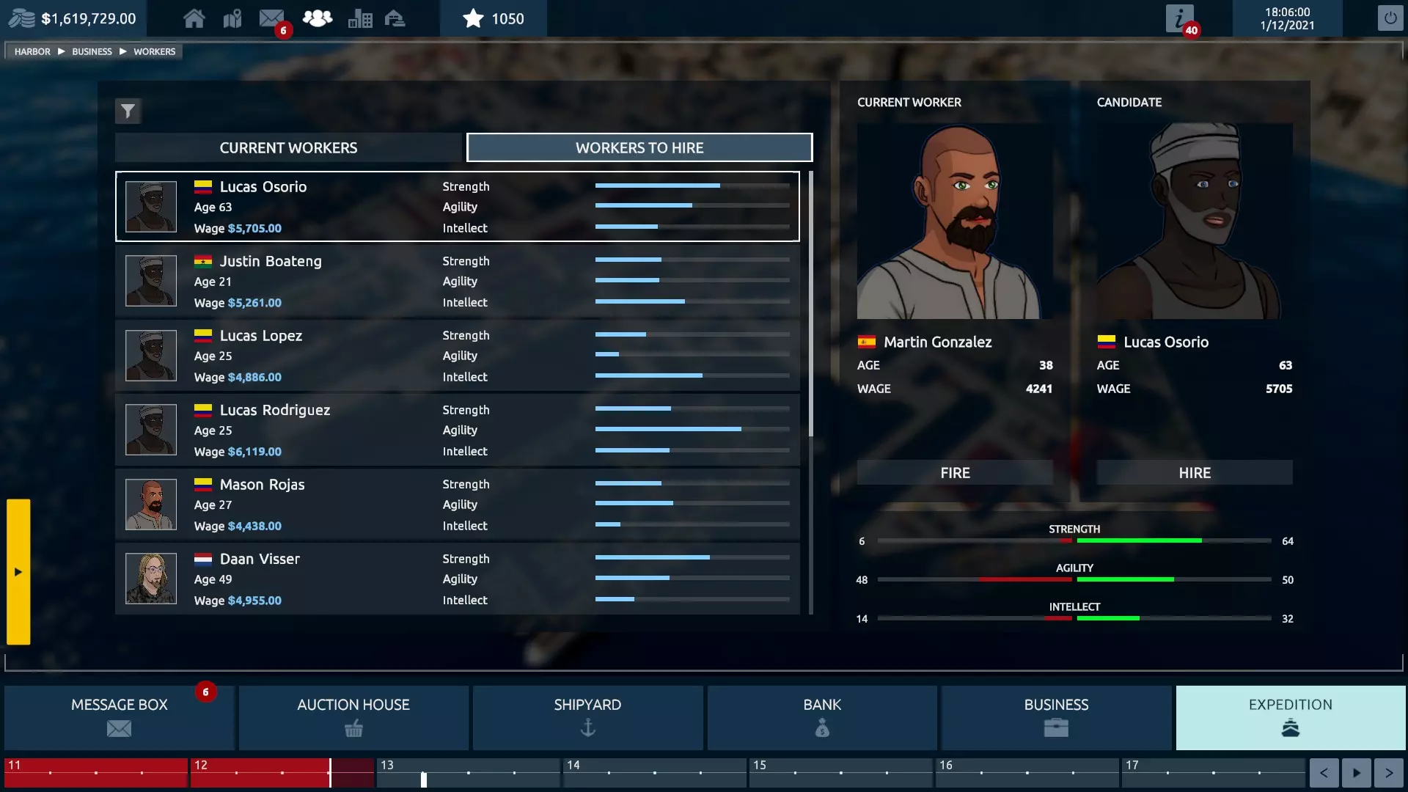1408x792 pixels.
Task: Open the info notifications icon
Action: tap(1179, 18)
